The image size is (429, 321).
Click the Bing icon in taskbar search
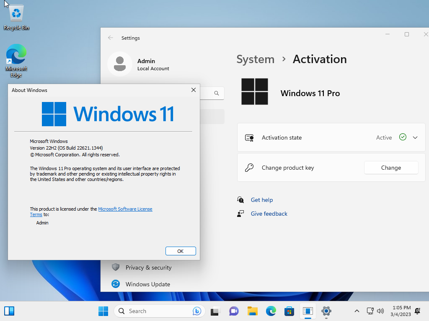(197, 311)
